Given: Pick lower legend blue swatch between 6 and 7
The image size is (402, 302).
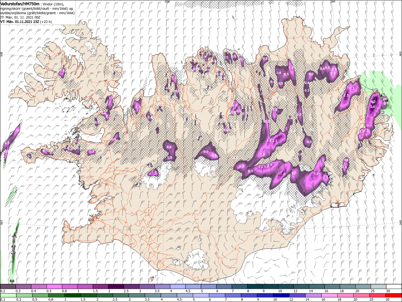Looking at the screenshot, I should click(x=217, y=295).
